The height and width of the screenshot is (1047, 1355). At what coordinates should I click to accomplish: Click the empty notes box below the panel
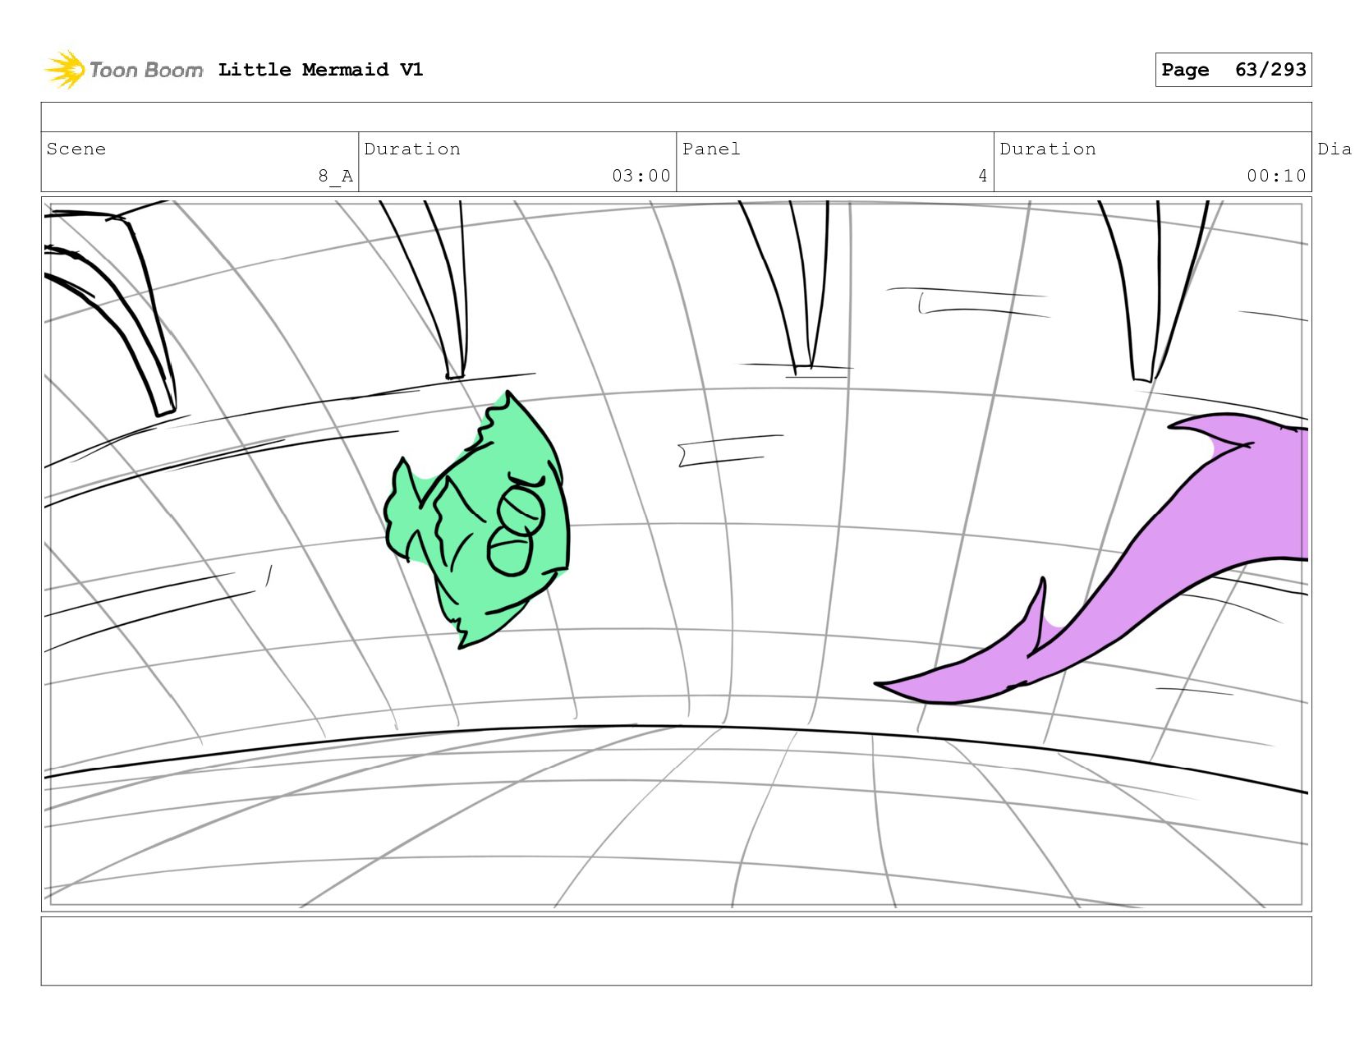[676, 951]
